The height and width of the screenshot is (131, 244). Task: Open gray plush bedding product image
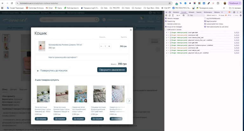pyautogui.click(x=99, y=94)
